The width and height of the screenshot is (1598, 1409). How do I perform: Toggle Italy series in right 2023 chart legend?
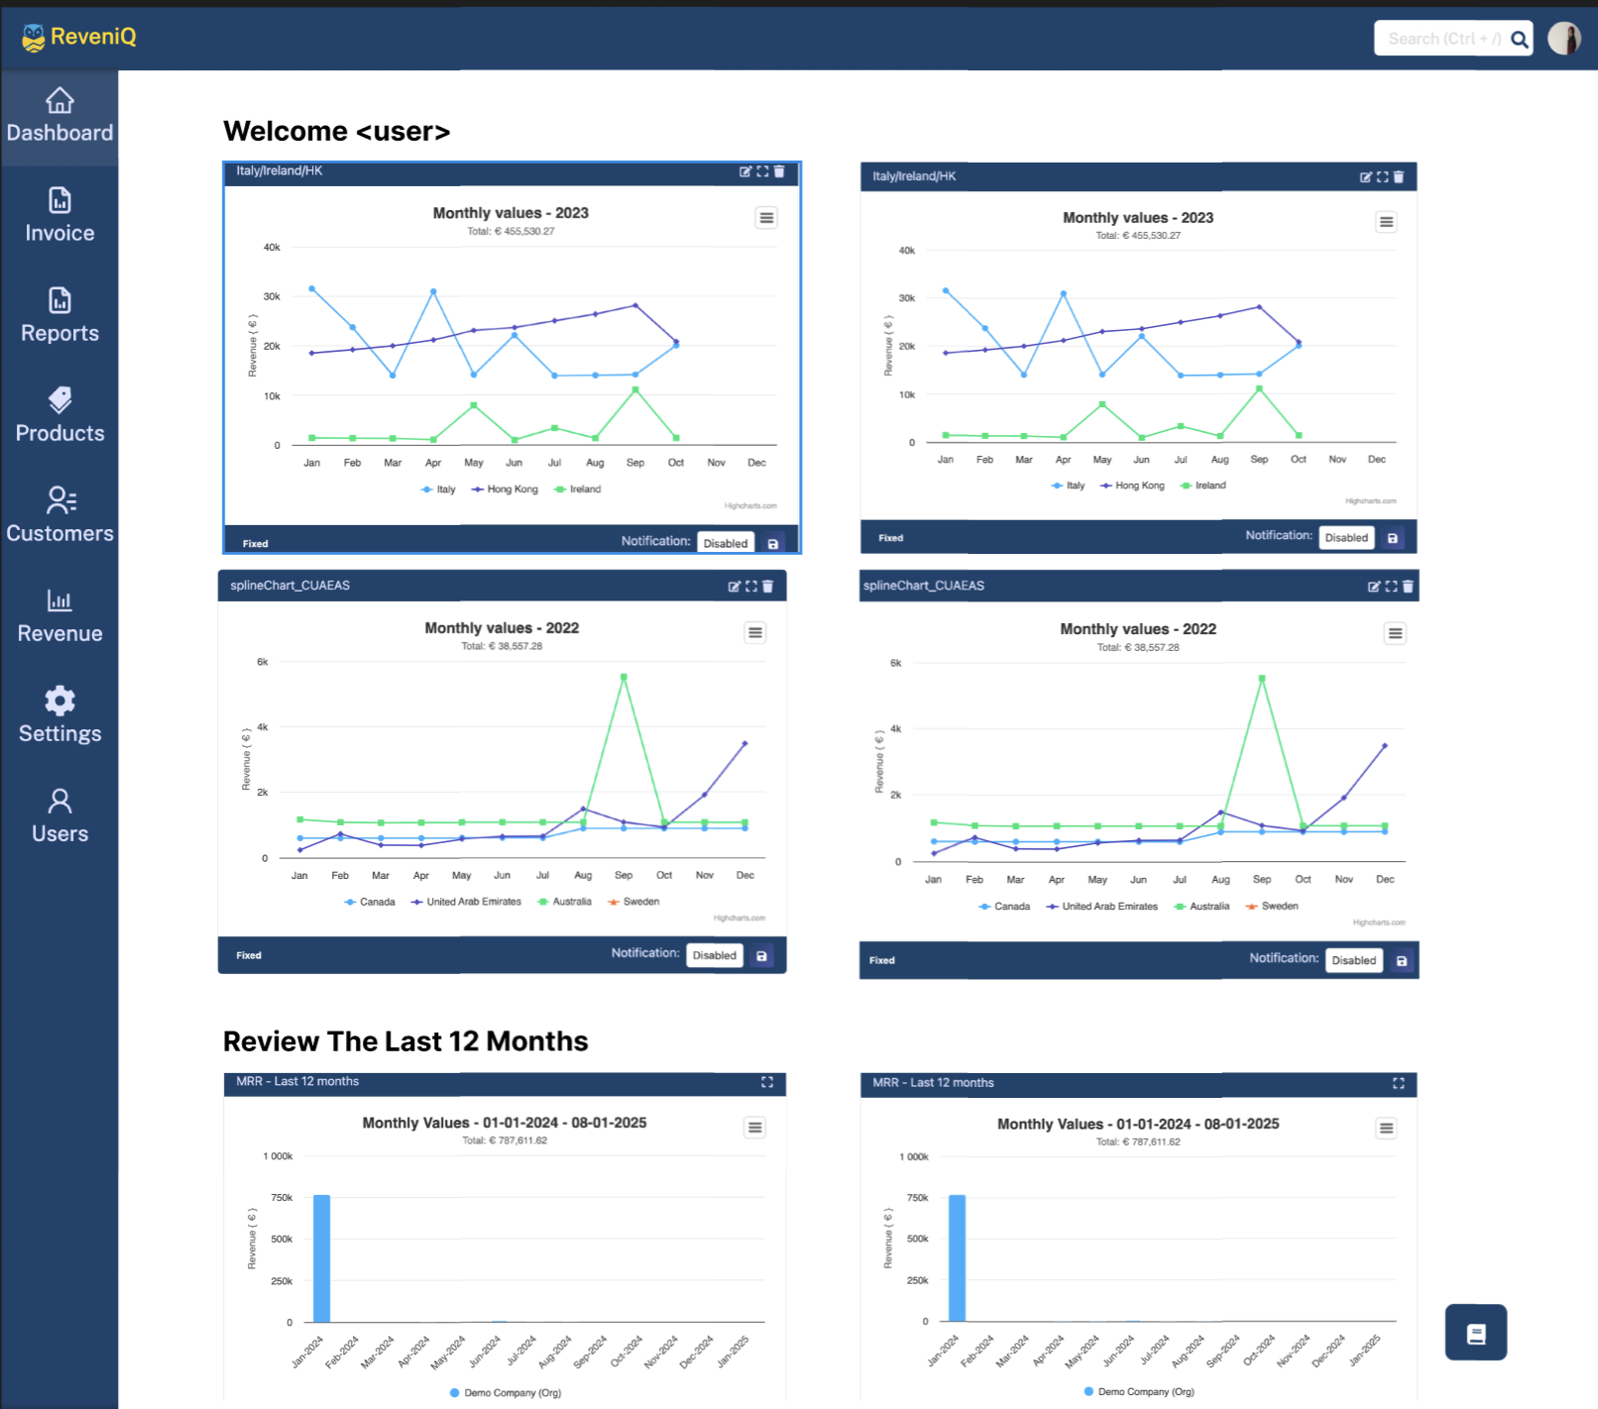click(x=1069, y=486)
